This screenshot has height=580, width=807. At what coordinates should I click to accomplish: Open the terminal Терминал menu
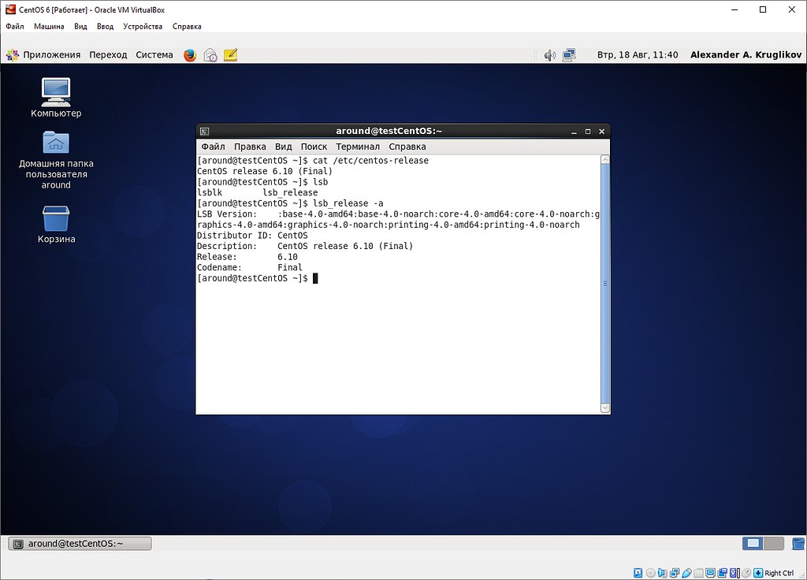[x=358, y=147]
